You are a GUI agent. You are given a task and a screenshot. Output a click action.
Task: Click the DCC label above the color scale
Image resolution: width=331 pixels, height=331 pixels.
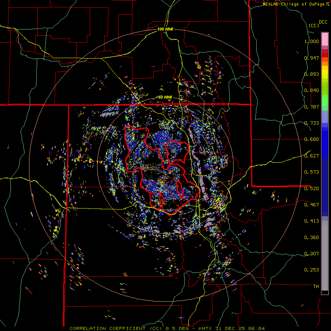pyautogui.click(x=323, y=22)
